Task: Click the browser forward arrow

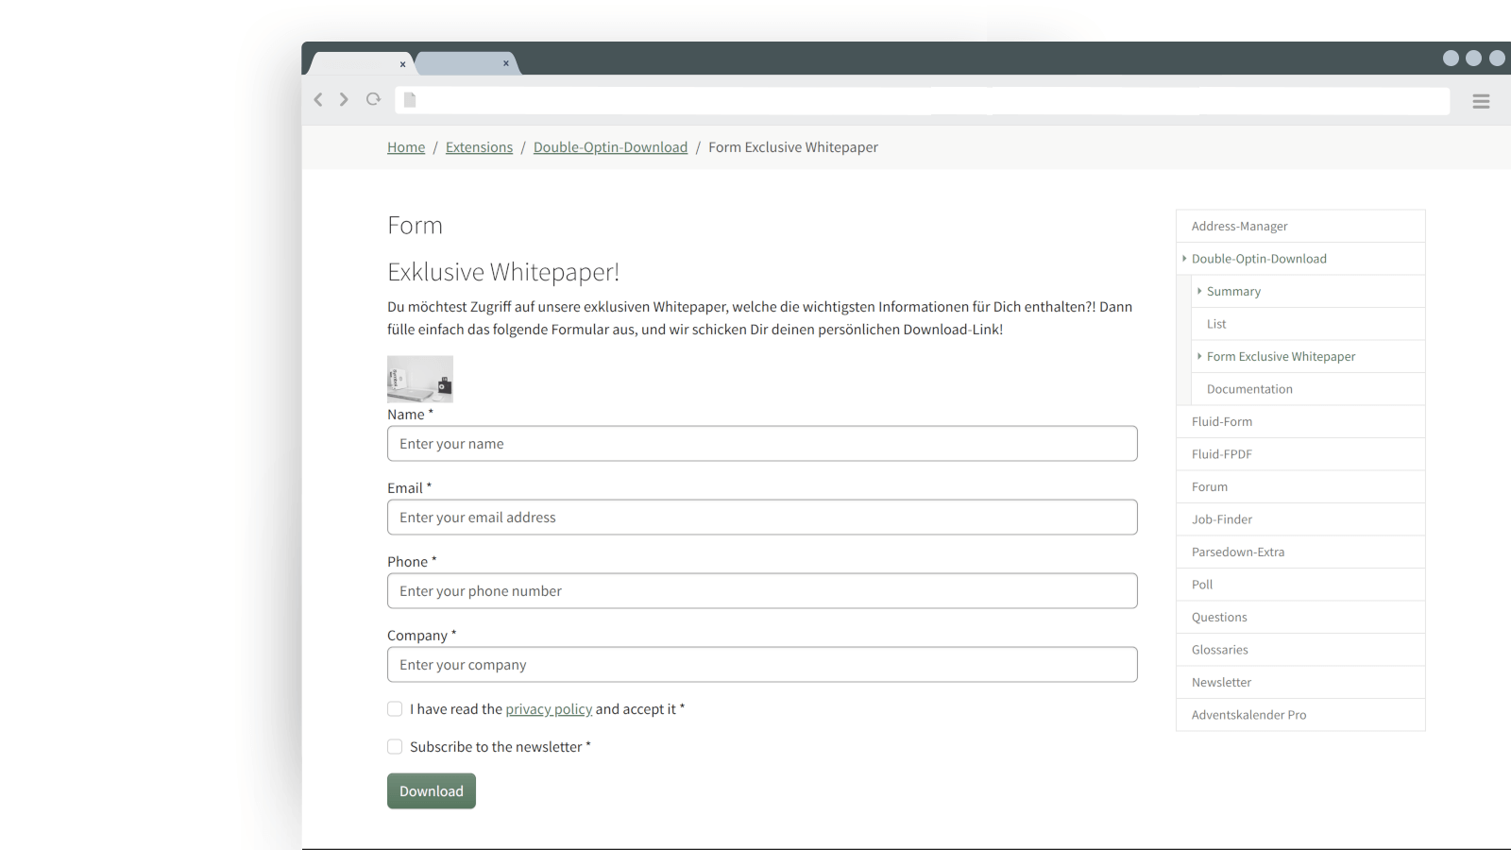Action: 344,99
